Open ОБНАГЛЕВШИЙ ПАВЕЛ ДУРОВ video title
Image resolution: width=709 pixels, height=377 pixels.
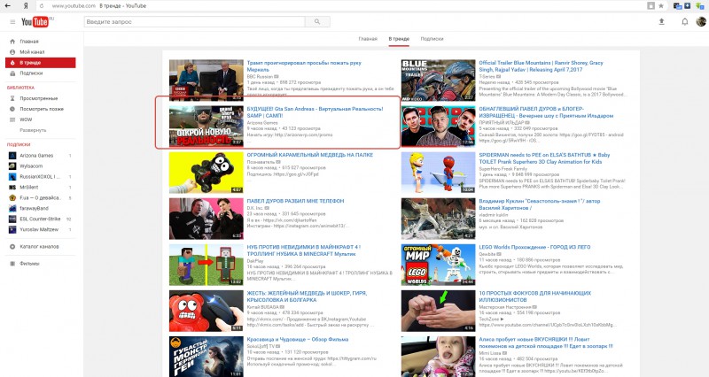pos(546,112)
